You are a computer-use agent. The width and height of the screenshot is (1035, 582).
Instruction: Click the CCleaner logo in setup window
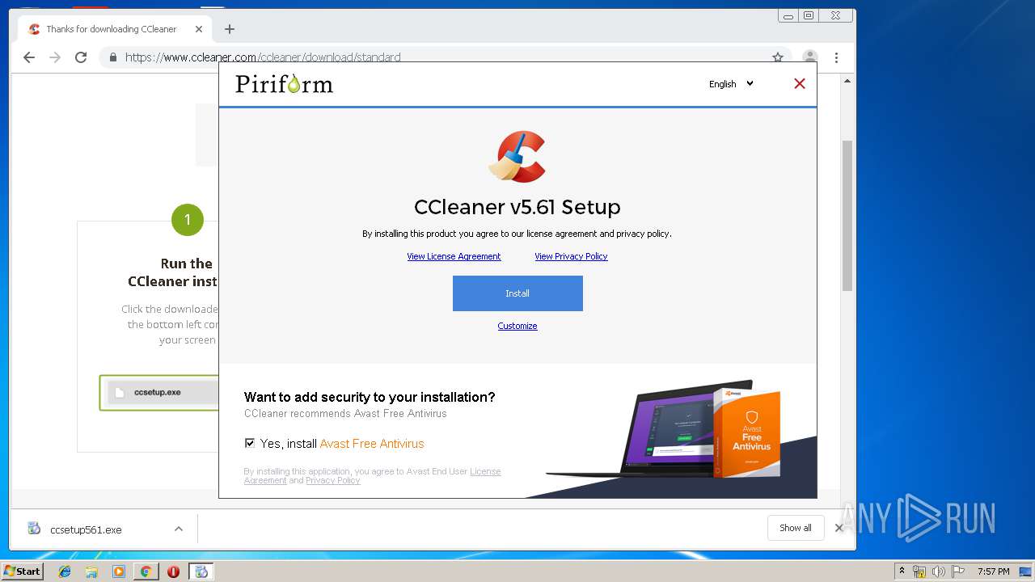coord(517,157)
